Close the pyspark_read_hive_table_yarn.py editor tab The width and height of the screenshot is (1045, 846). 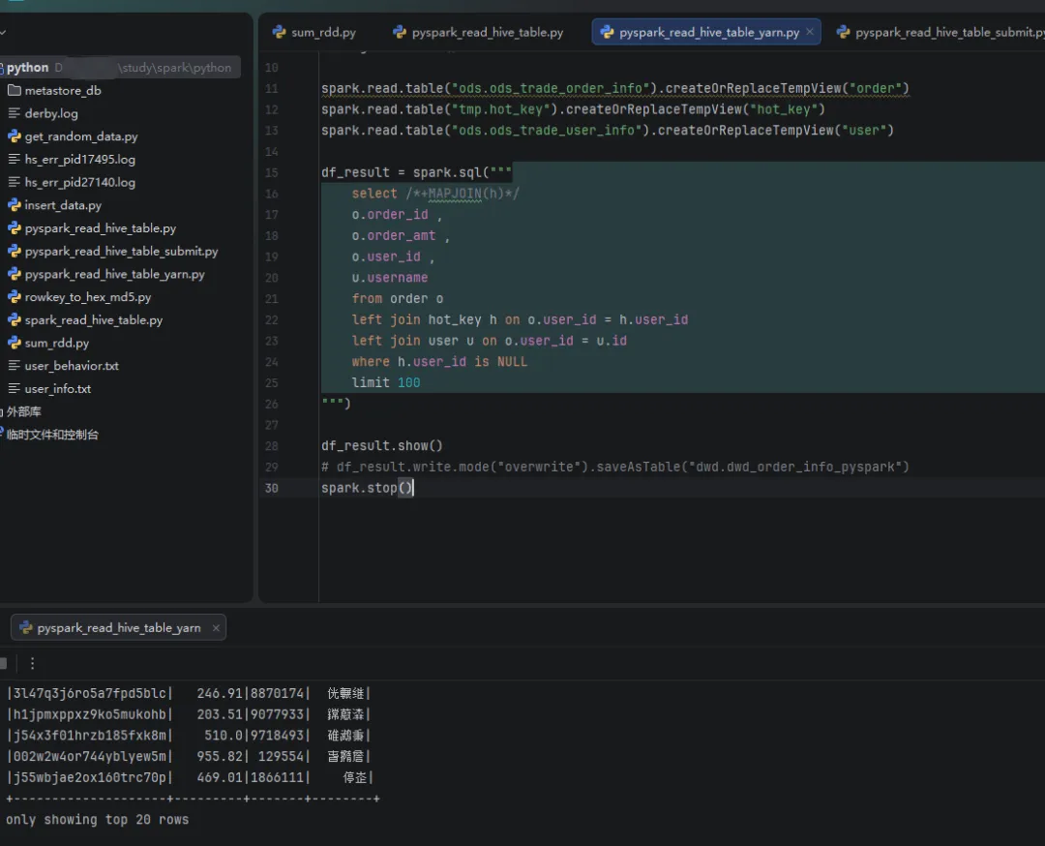tap(809, 31)
